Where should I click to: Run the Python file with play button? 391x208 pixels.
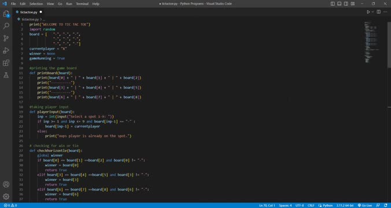tap(368, 12)
